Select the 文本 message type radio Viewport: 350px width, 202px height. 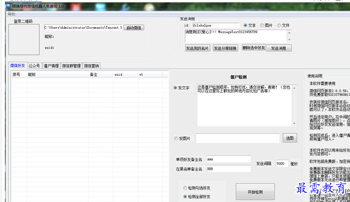pyautogui.click(x=245, y=25)
